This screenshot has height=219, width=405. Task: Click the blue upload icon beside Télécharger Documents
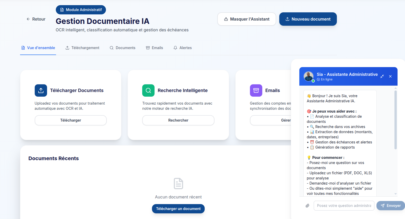point(41,90)
